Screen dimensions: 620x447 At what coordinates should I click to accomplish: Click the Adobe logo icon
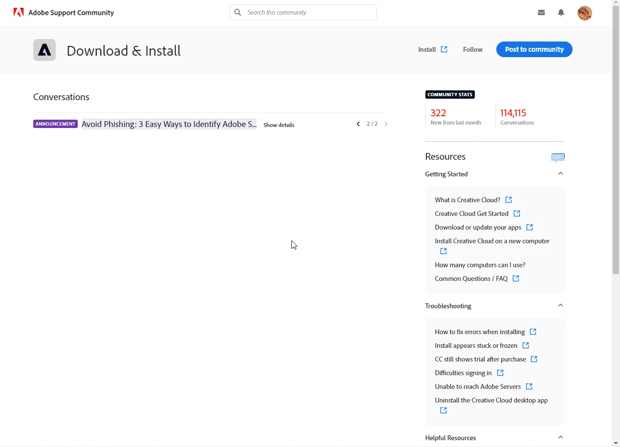[19, 12]
